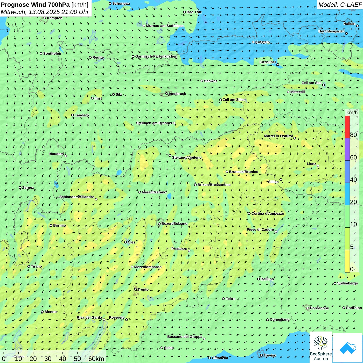Click the Prognose Wind 700hPa title
Screen dimensions: 363x363
tap(45, 5)
